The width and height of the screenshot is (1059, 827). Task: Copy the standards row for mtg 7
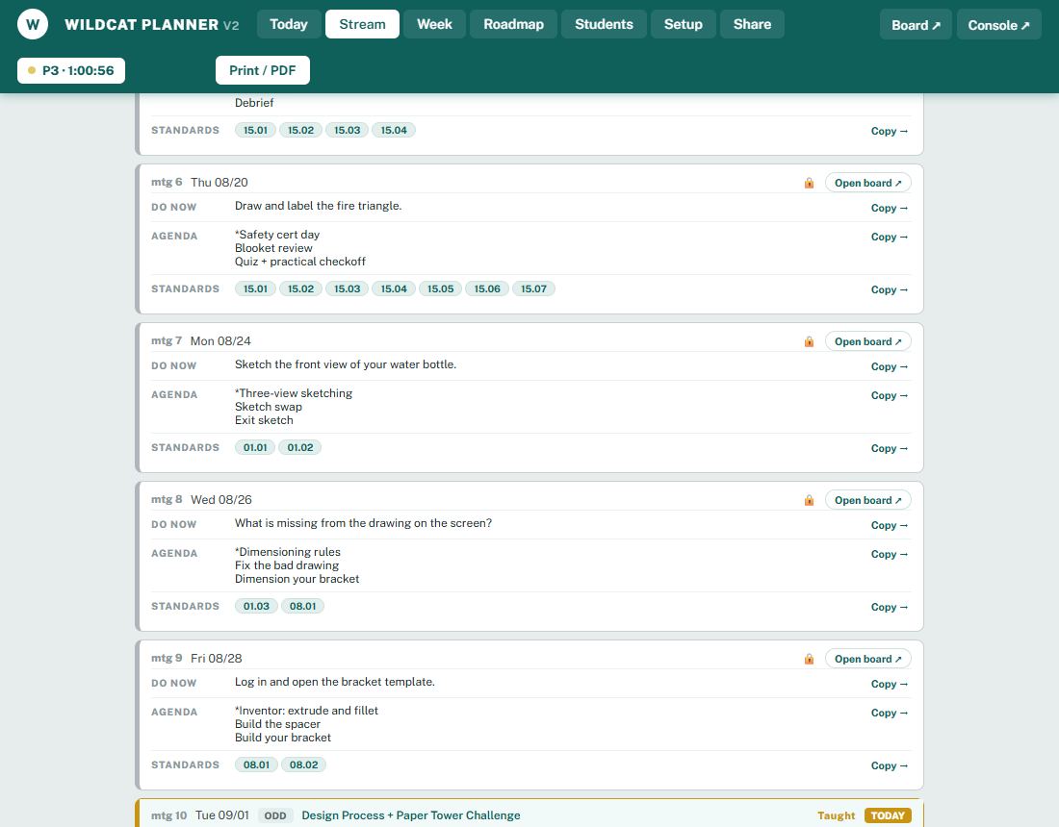point(889,448)
